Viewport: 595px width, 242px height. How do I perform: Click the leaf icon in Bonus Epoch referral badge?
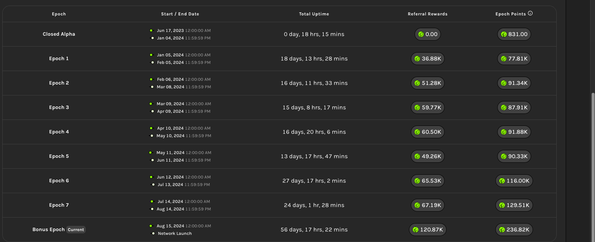415,230
